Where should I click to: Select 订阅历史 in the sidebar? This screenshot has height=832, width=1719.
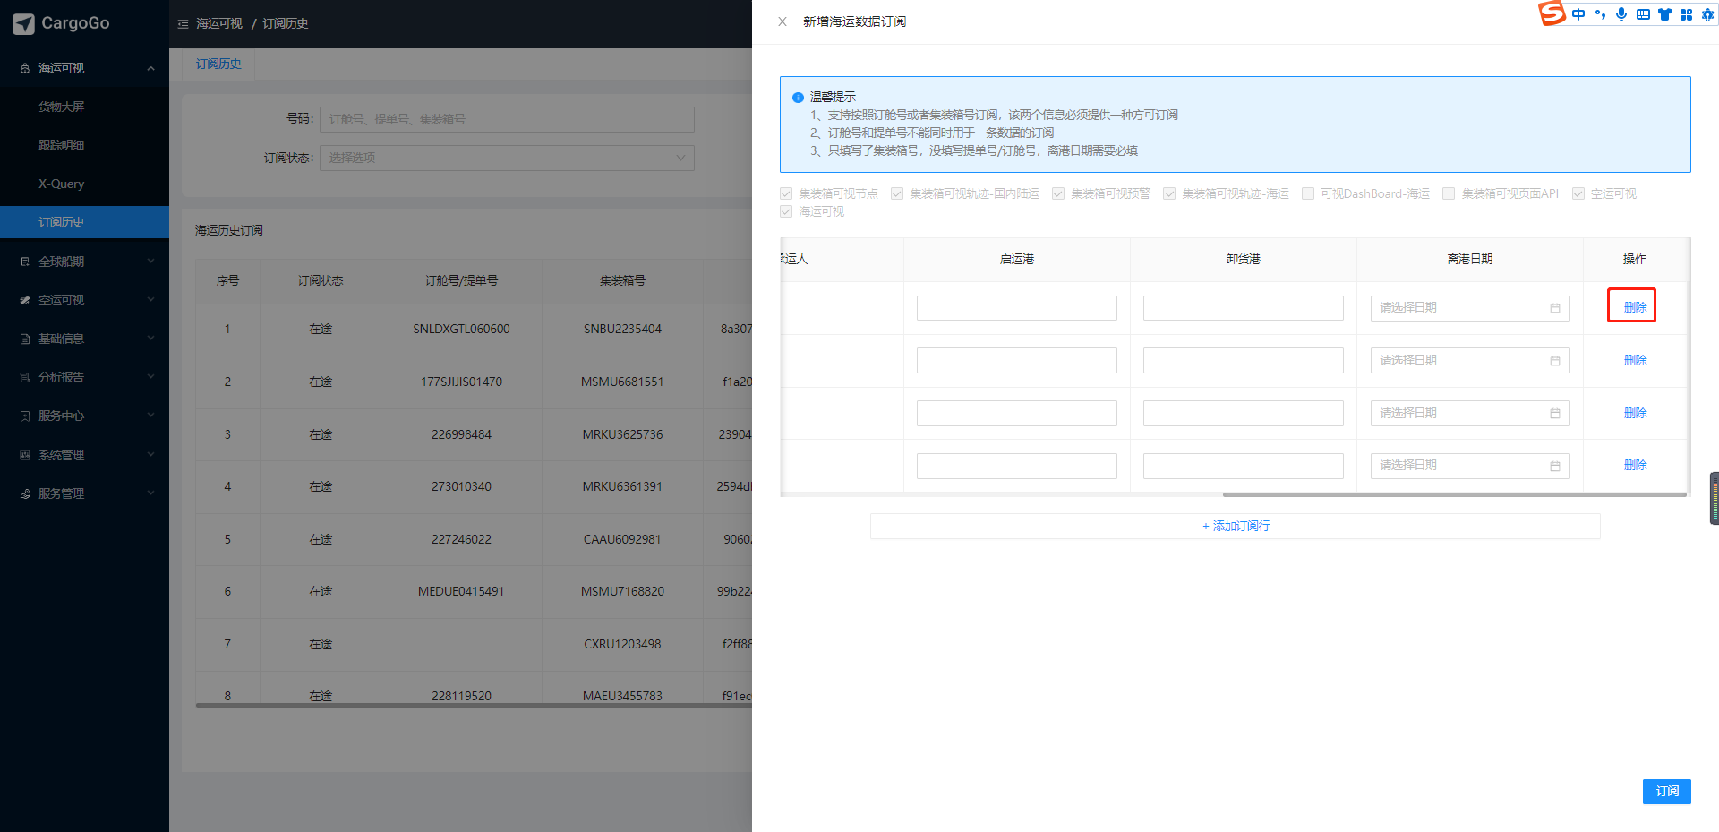point(84,222)
